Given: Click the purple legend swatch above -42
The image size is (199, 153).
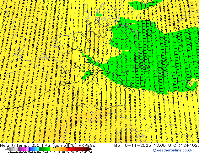Looking at the screenshot, I should (19, 149).
